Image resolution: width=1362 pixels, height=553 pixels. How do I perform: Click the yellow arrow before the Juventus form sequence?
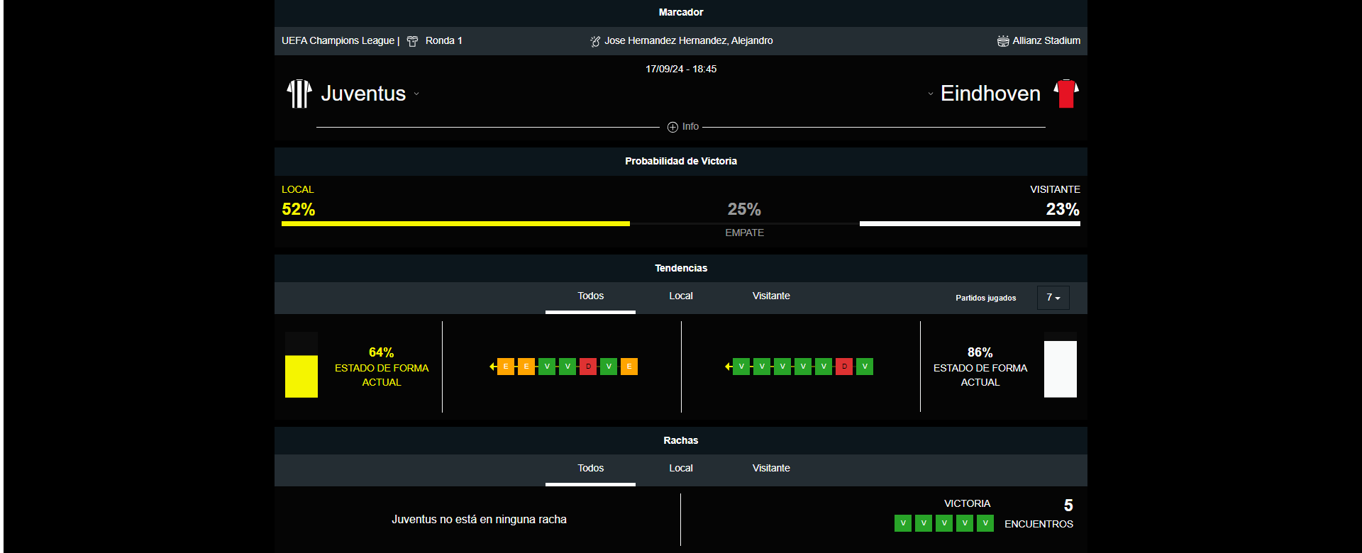coord(492,367)
